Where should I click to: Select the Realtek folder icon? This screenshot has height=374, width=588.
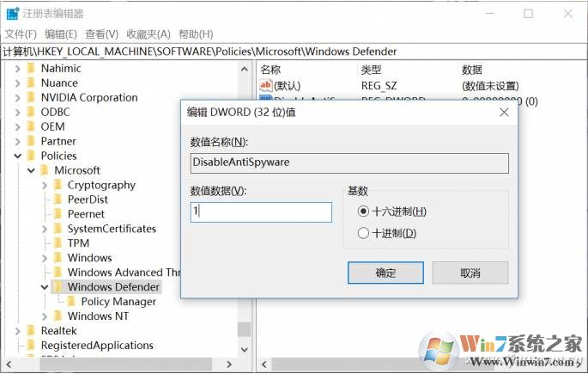[32, 331]
